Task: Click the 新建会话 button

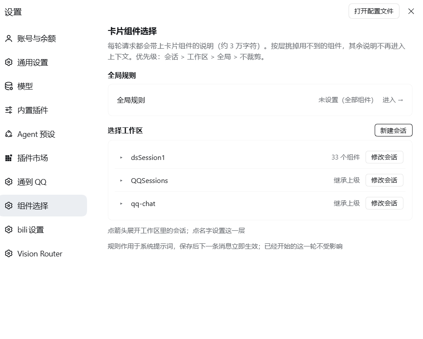Action: [x=393, y=130]
